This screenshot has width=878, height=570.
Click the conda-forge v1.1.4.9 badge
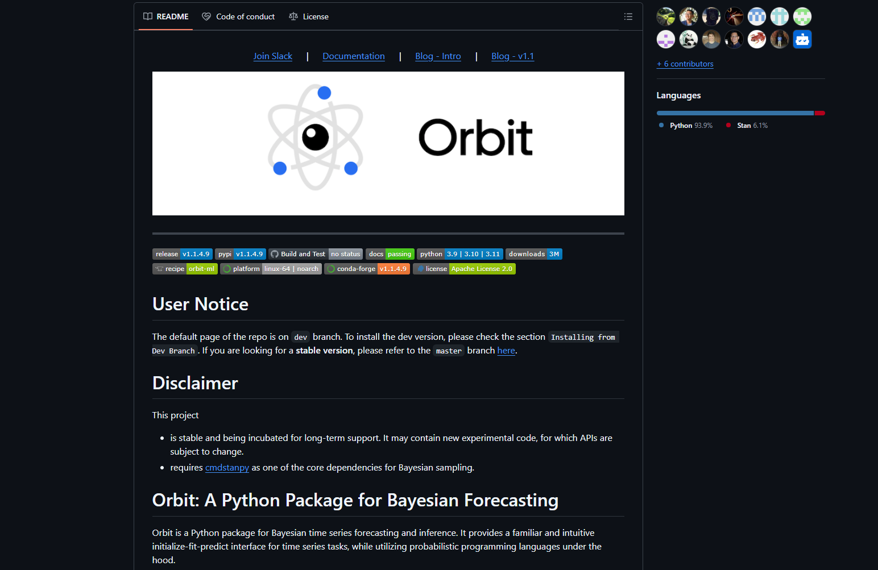pos(367,269)
